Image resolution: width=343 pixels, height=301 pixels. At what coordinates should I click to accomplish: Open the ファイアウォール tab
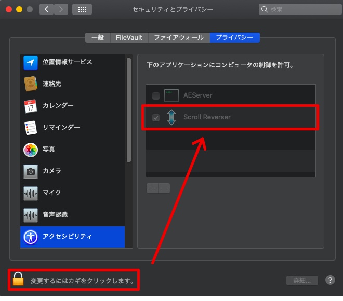coord(179,37)
